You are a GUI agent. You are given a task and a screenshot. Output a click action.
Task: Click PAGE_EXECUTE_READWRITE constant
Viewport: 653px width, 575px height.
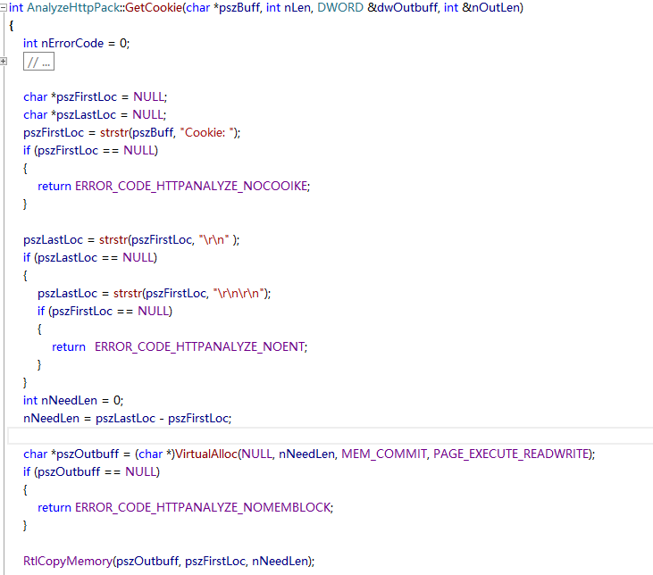(x=511, y=454)
